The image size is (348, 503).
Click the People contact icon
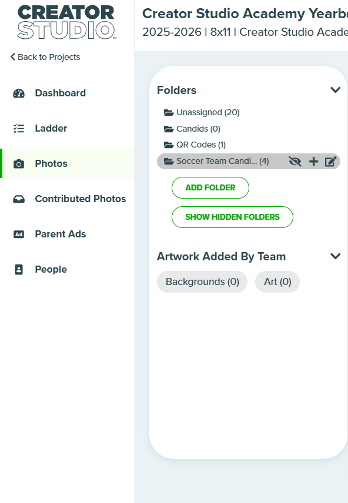(x=19, y=270)
